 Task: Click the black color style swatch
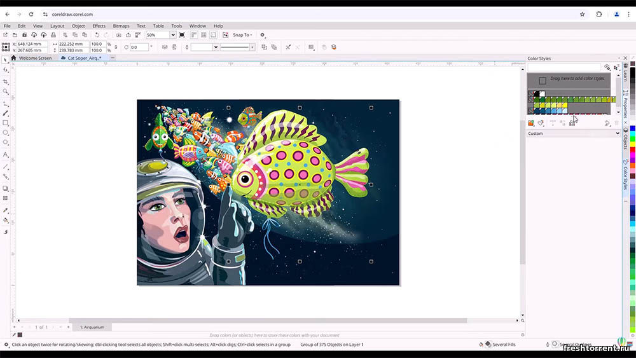pos(537,93)
